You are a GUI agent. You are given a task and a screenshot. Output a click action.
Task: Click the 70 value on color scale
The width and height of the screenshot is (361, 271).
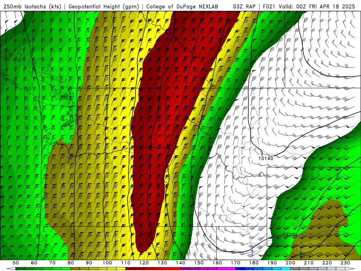[52, 263]
